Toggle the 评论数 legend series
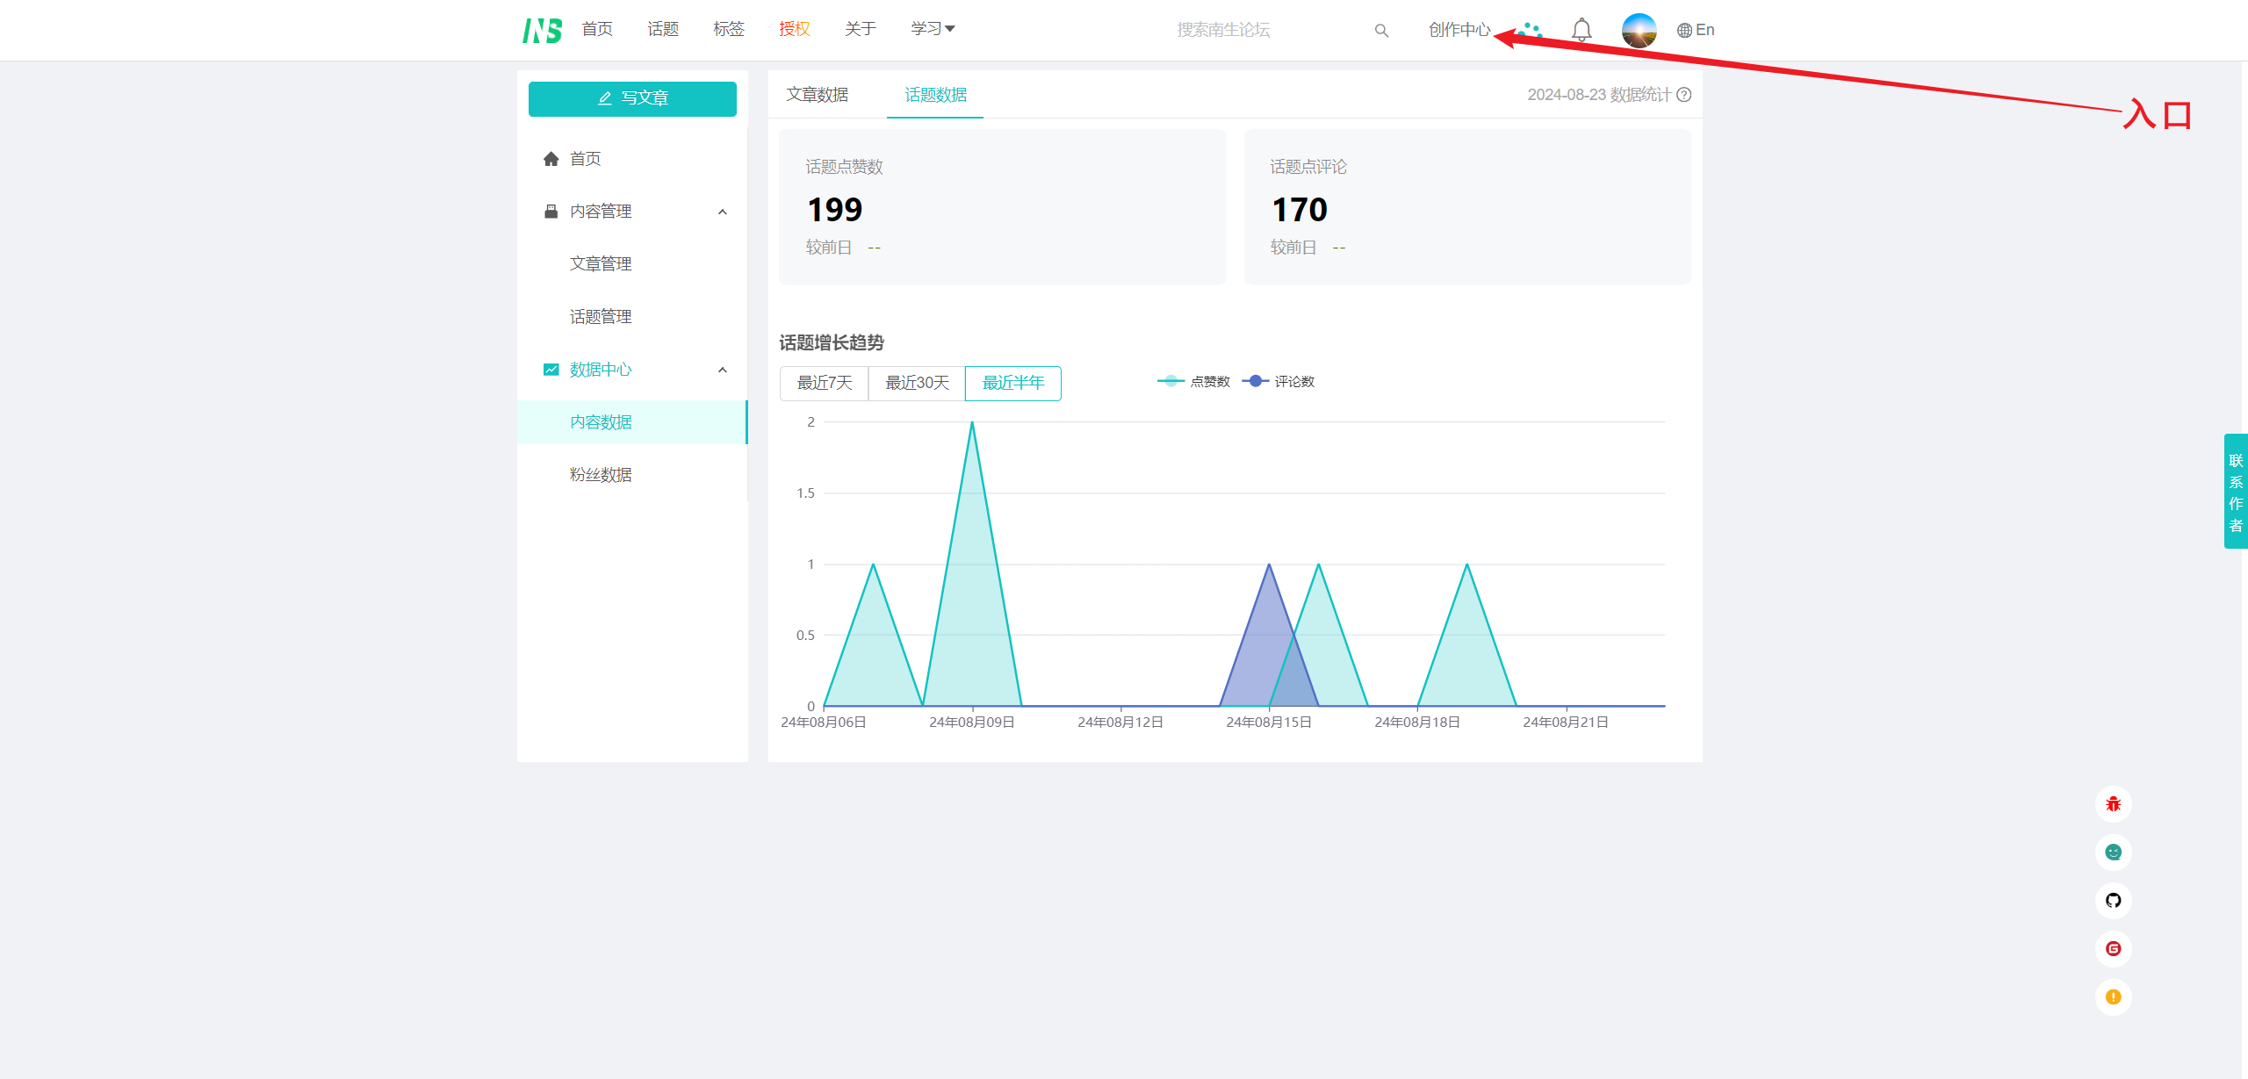Viewport: 2248px width, 1079px height. [x=1279, y=381]
